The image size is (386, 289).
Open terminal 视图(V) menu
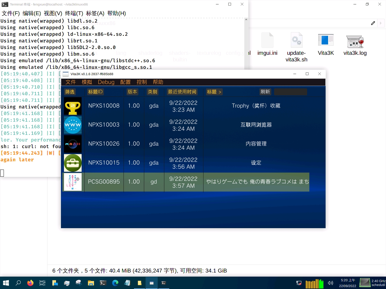pyautogui.click(x=53, y=13)
